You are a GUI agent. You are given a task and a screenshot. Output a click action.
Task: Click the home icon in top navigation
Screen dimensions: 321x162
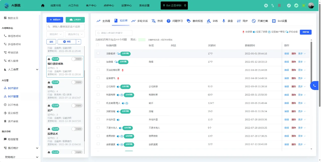[x=43, y=6]
